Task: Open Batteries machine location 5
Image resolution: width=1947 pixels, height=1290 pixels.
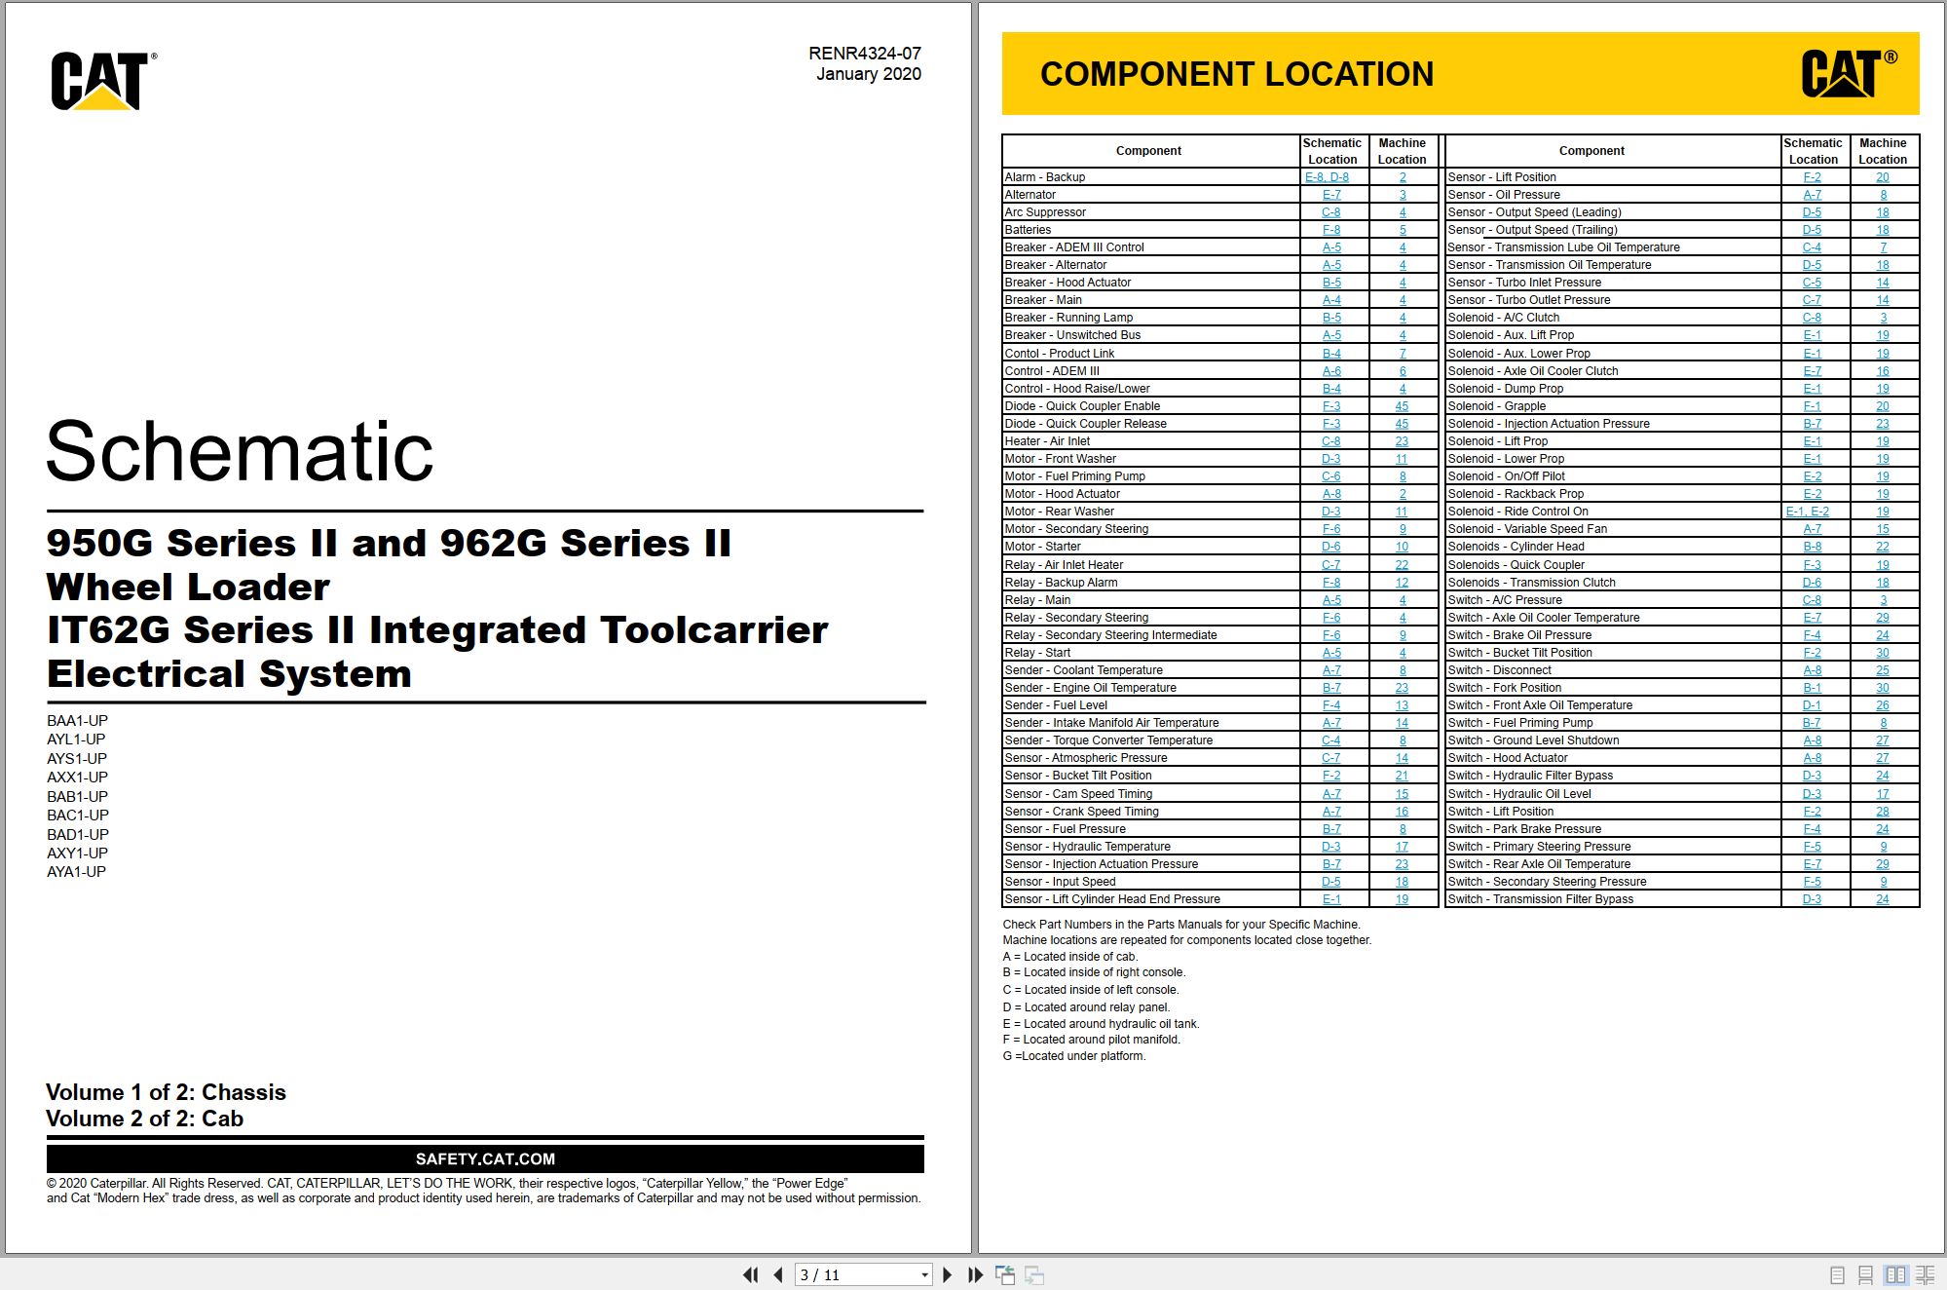Action: pyautogui.click(x=1403, y=230)
